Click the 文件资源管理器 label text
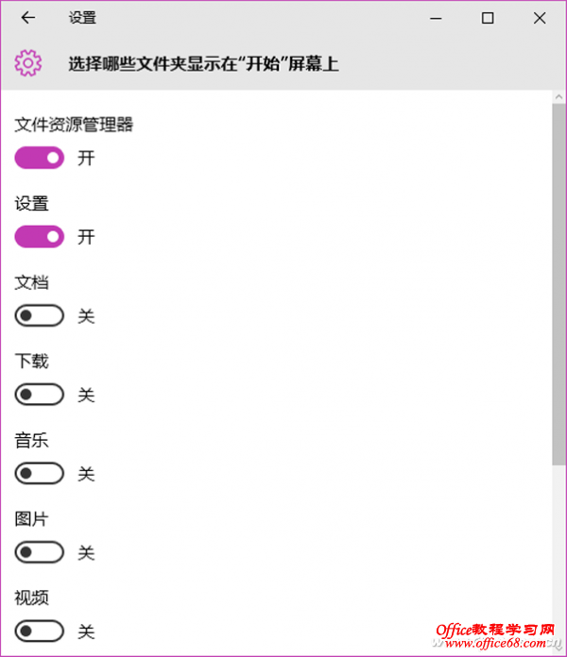Screen dimensions: 567x657 point(74,125)
